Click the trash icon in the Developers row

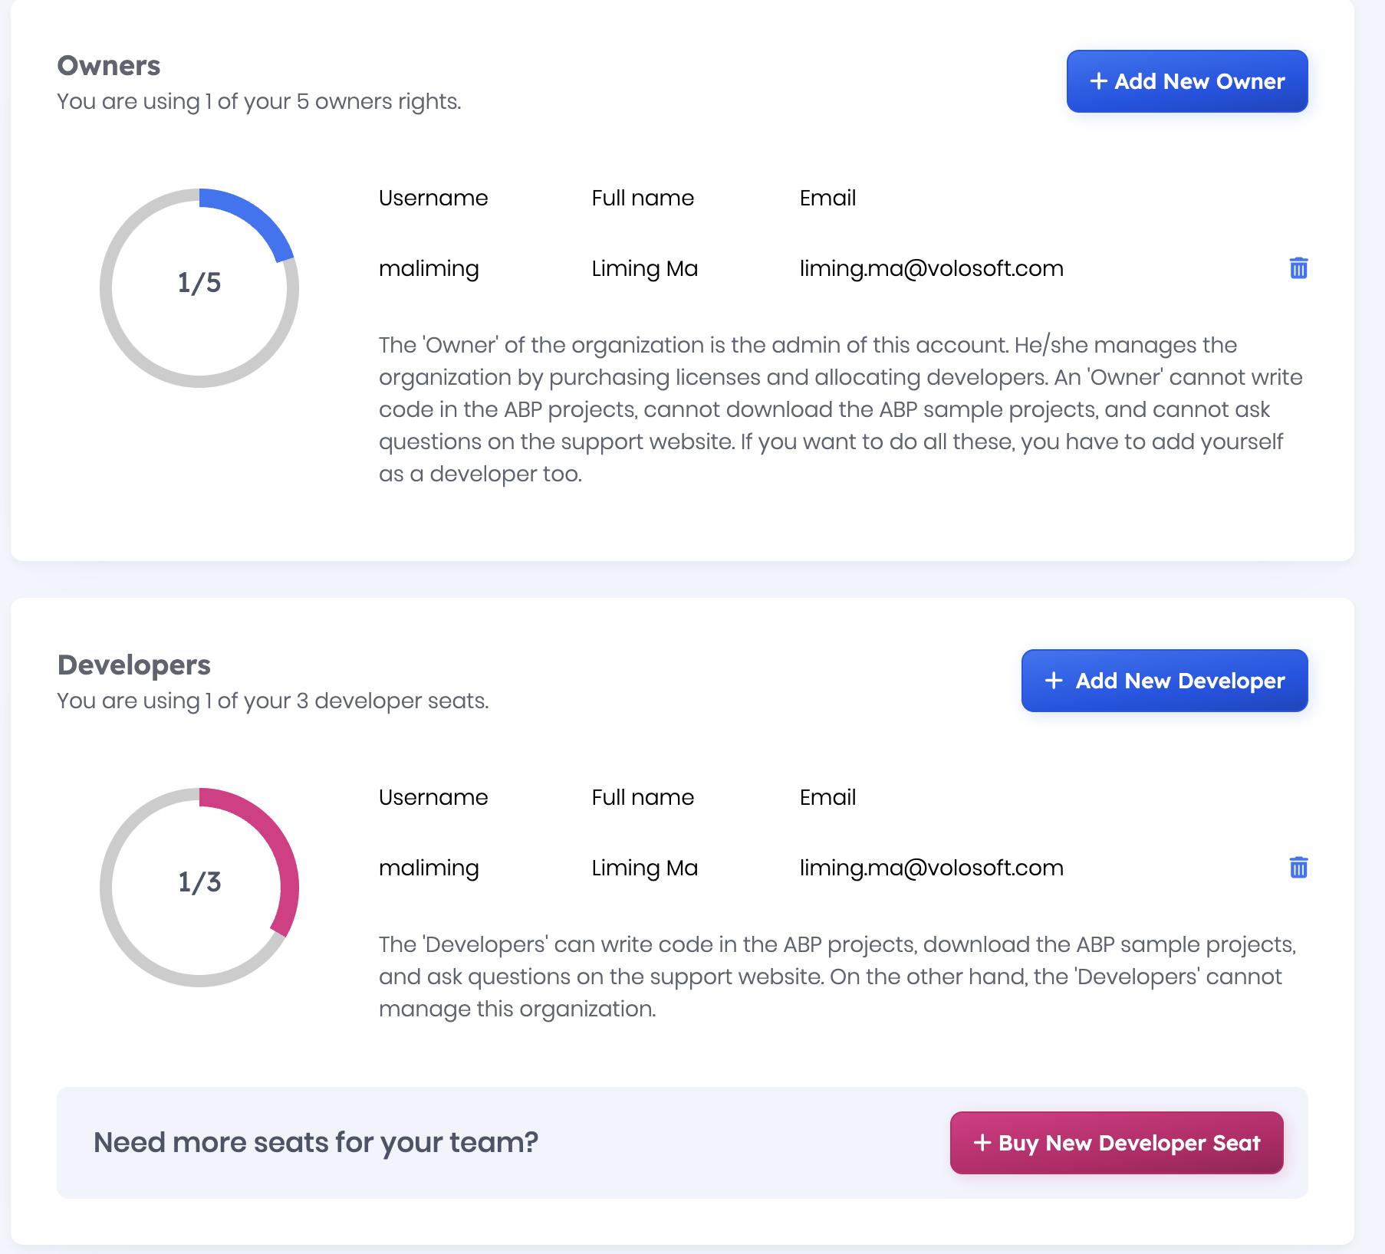[1298, 868]
